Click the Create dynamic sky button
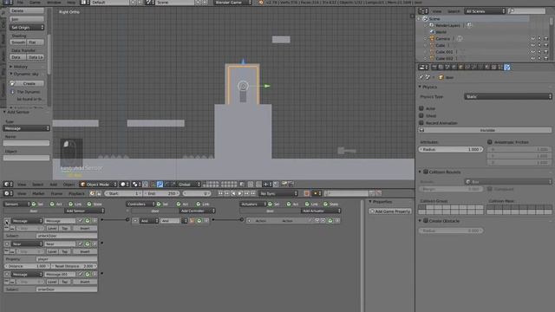The width and height of the screenshot is (555, 312). pyautogui.click(x=27, y=83)
